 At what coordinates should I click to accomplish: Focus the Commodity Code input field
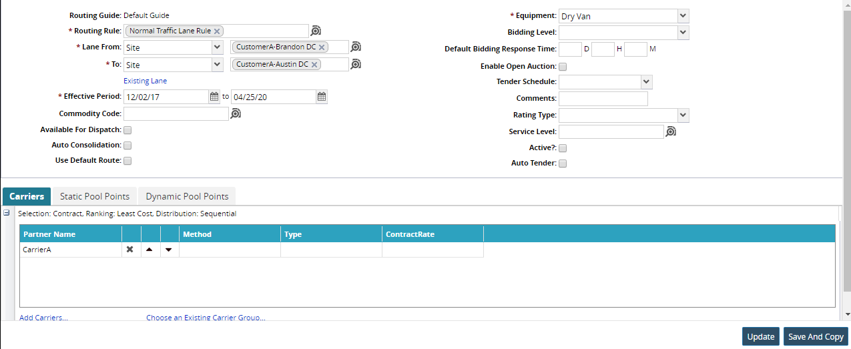(176, 114)
